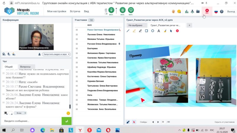
Task: Select the text A tool
Action: click(x=159, y=31)
